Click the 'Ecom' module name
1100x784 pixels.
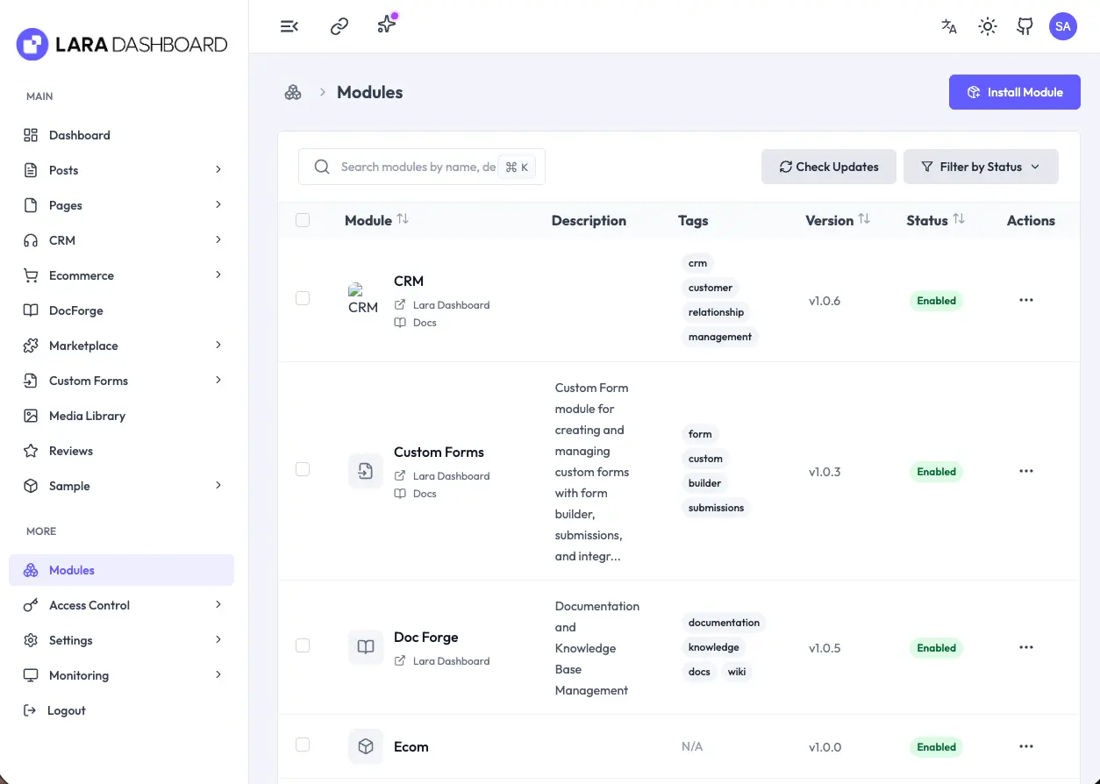click(x=411, y=747)
